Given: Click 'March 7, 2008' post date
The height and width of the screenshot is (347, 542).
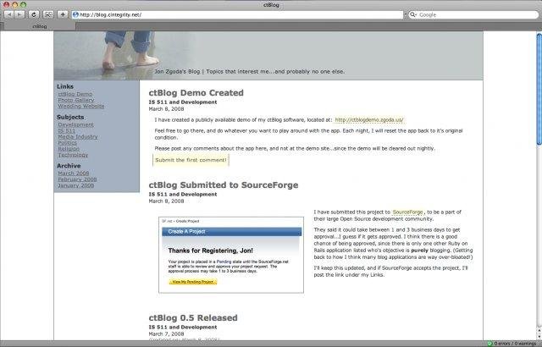Looking at the screenshot, I should coord(166,333).
